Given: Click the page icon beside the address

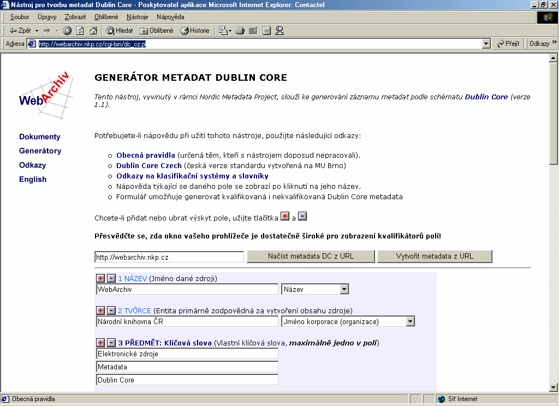Looking at the screenshot, I should 32,44.
